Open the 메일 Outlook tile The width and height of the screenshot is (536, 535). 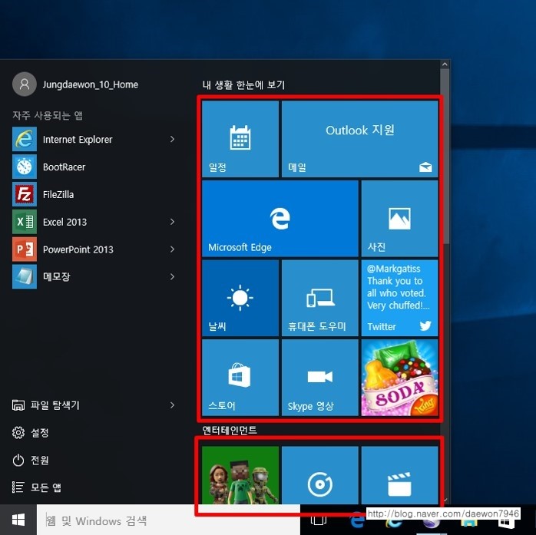(x=359, y=139)
